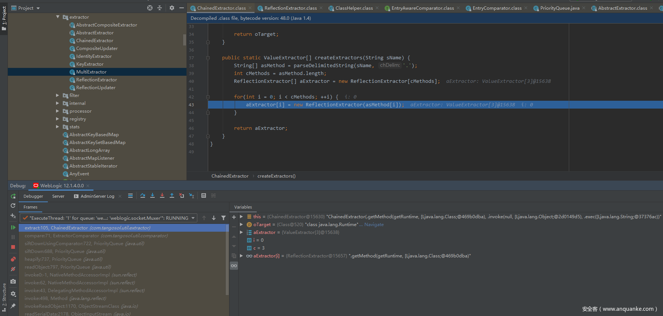Open the Evaluate Expression calculator
663x316 pixels.
204,196
